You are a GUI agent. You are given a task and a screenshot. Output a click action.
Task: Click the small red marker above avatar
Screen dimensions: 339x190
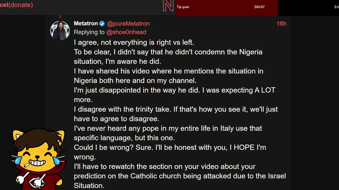point(60,17)
